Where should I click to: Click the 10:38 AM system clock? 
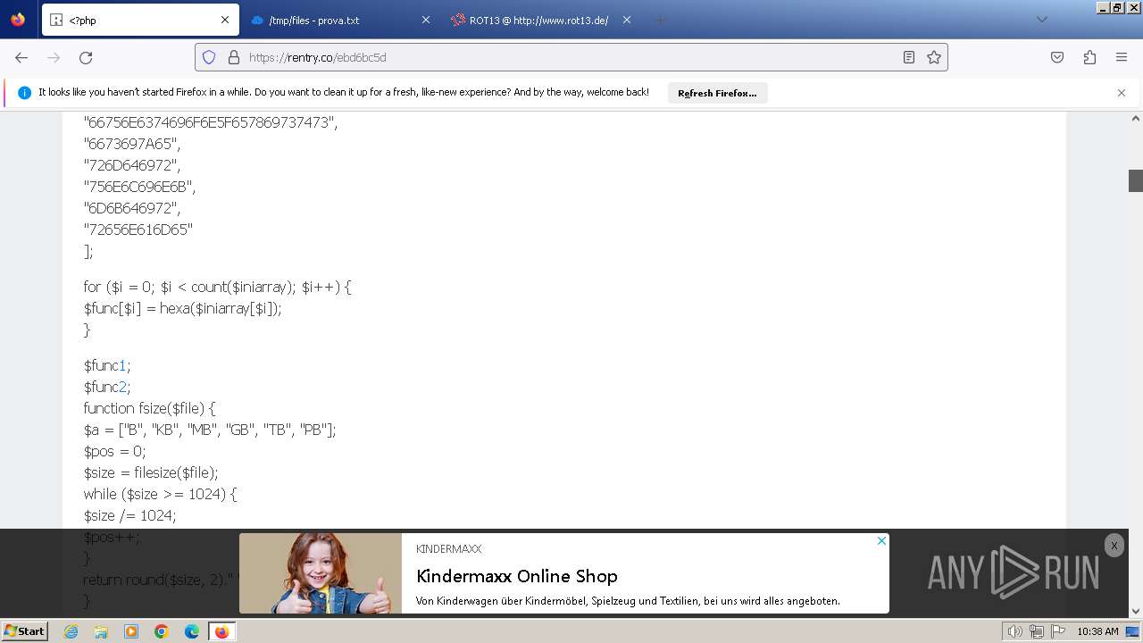[x=1097, y=631]
